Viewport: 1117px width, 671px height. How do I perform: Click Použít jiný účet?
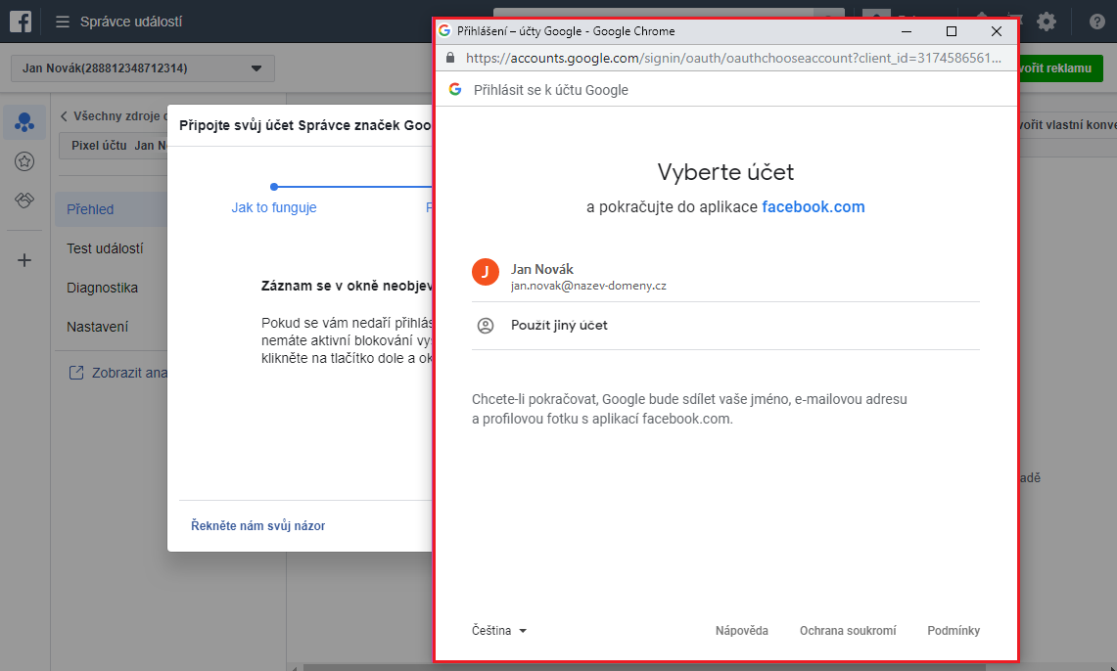point(725,326)
